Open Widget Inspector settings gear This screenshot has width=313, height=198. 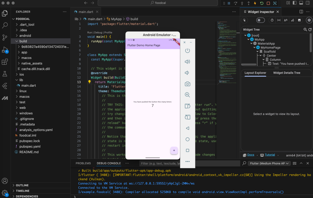309,20
